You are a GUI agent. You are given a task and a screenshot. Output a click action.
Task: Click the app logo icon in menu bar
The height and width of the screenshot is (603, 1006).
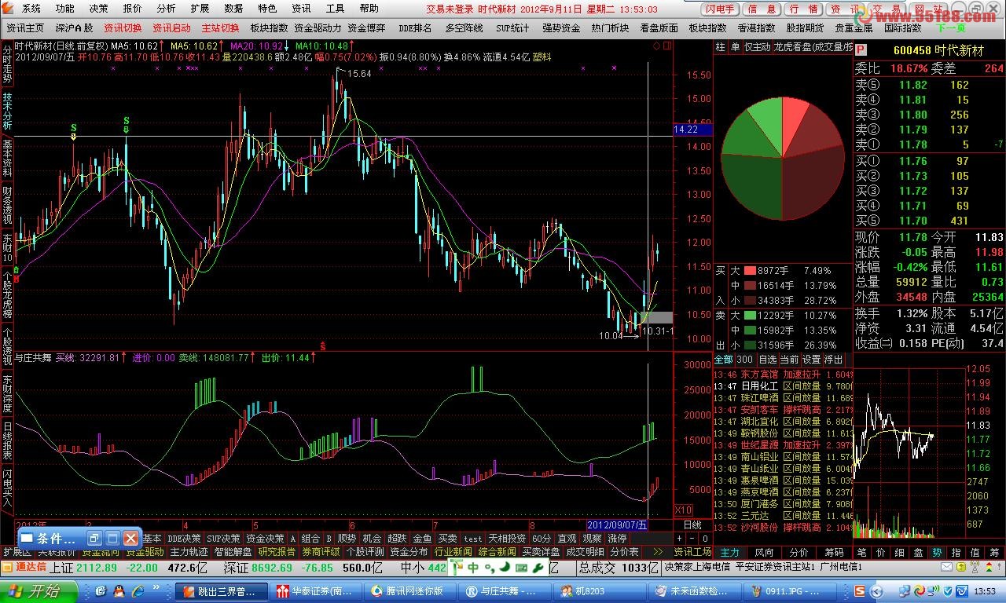pos(8,9)
